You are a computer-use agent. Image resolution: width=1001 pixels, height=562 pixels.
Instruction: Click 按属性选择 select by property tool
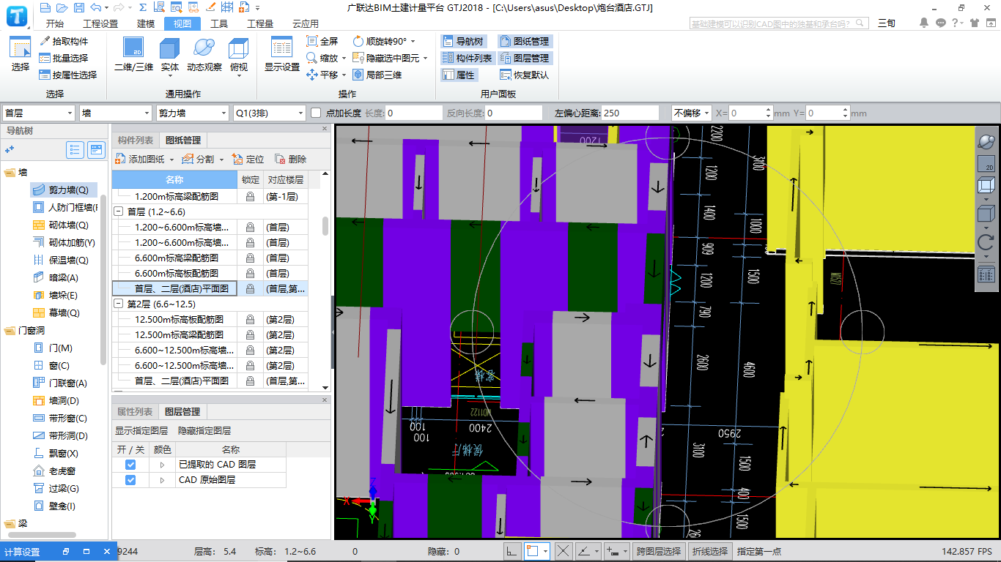(x=68, y=75)
